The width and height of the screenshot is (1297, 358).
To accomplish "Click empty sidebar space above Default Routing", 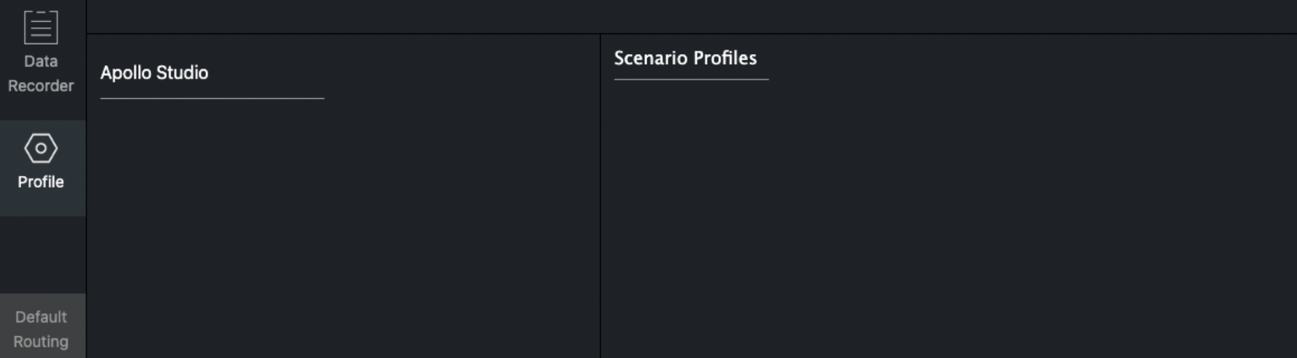I will point(42,255).
